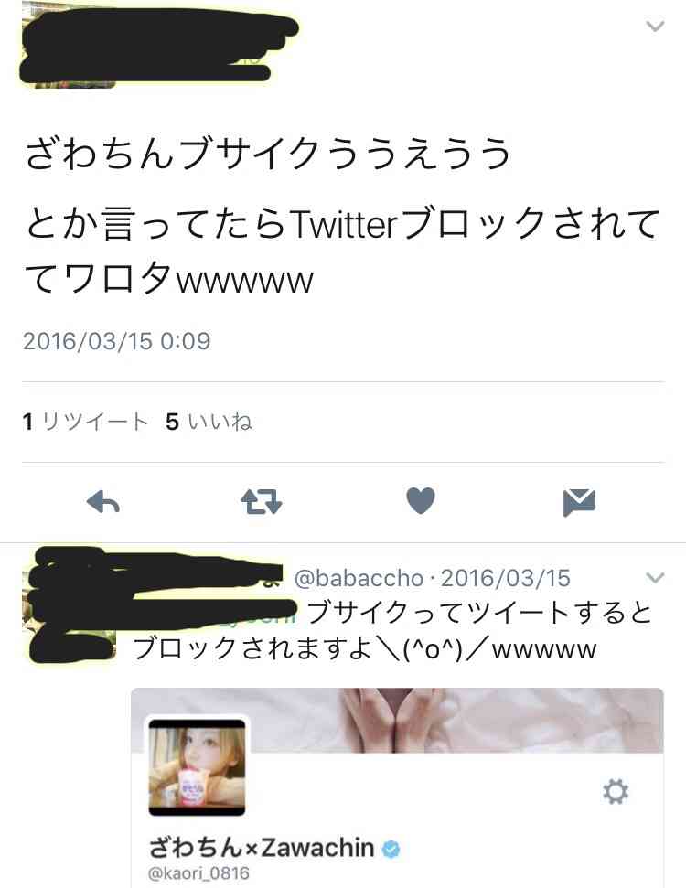Tap the reply arrow icon
Screen dimensions: 686x888
(103, 502)
